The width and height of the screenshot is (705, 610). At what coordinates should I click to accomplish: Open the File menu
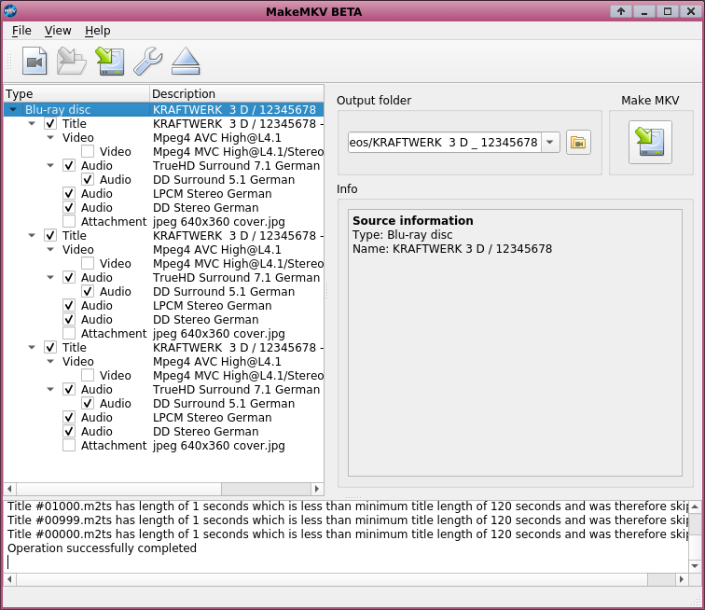21,31
